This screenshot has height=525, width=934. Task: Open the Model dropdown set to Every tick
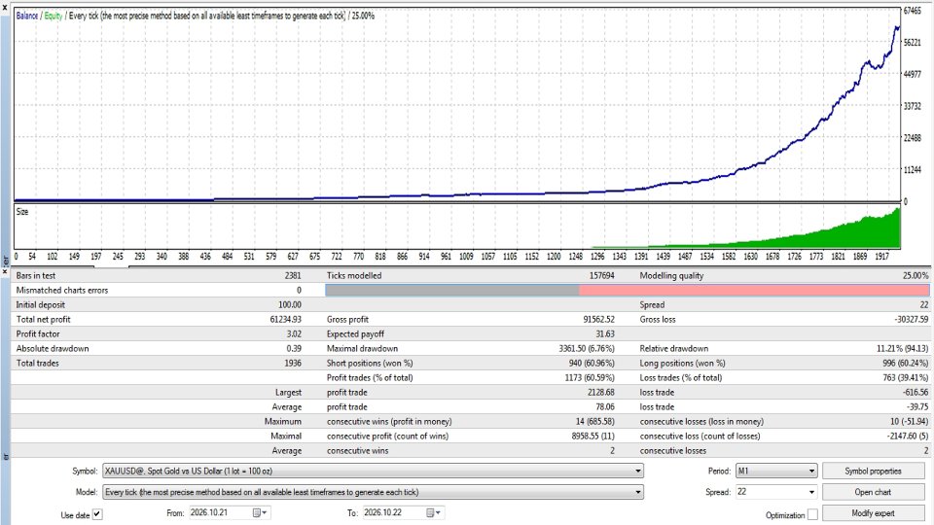pos(373,492)
